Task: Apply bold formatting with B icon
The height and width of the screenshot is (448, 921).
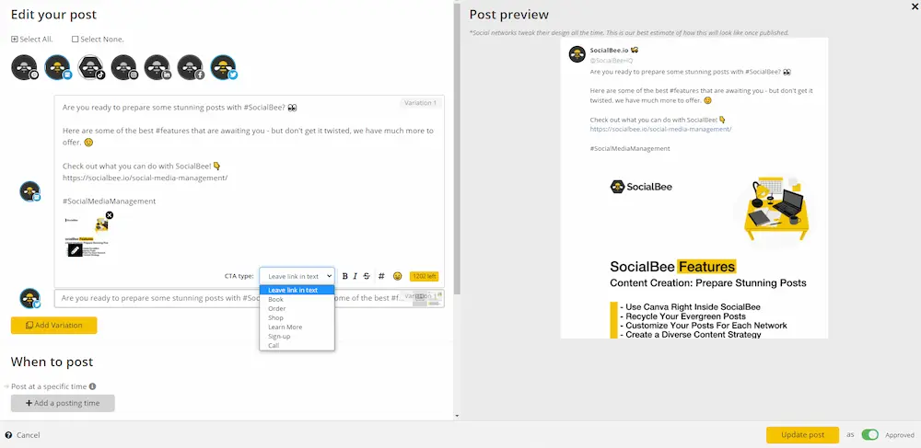Action: (344, 276)
